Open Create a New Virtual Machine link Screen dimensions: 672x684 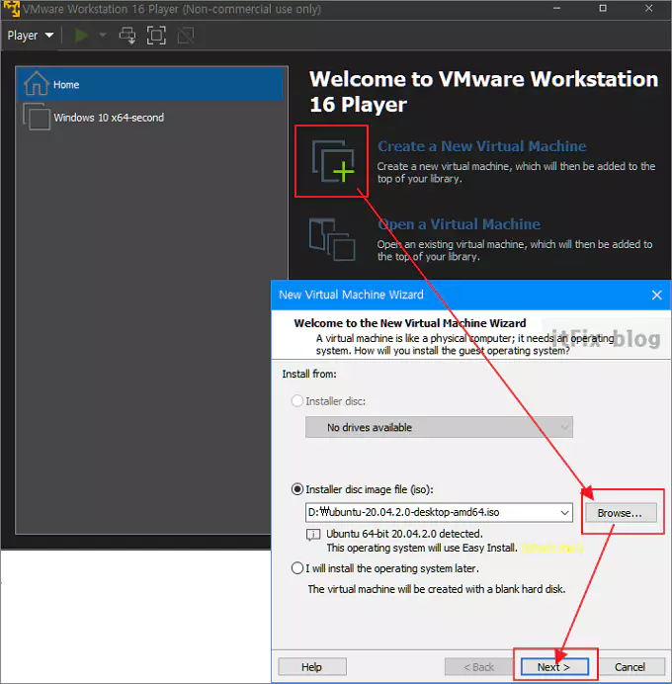(482, 146)
